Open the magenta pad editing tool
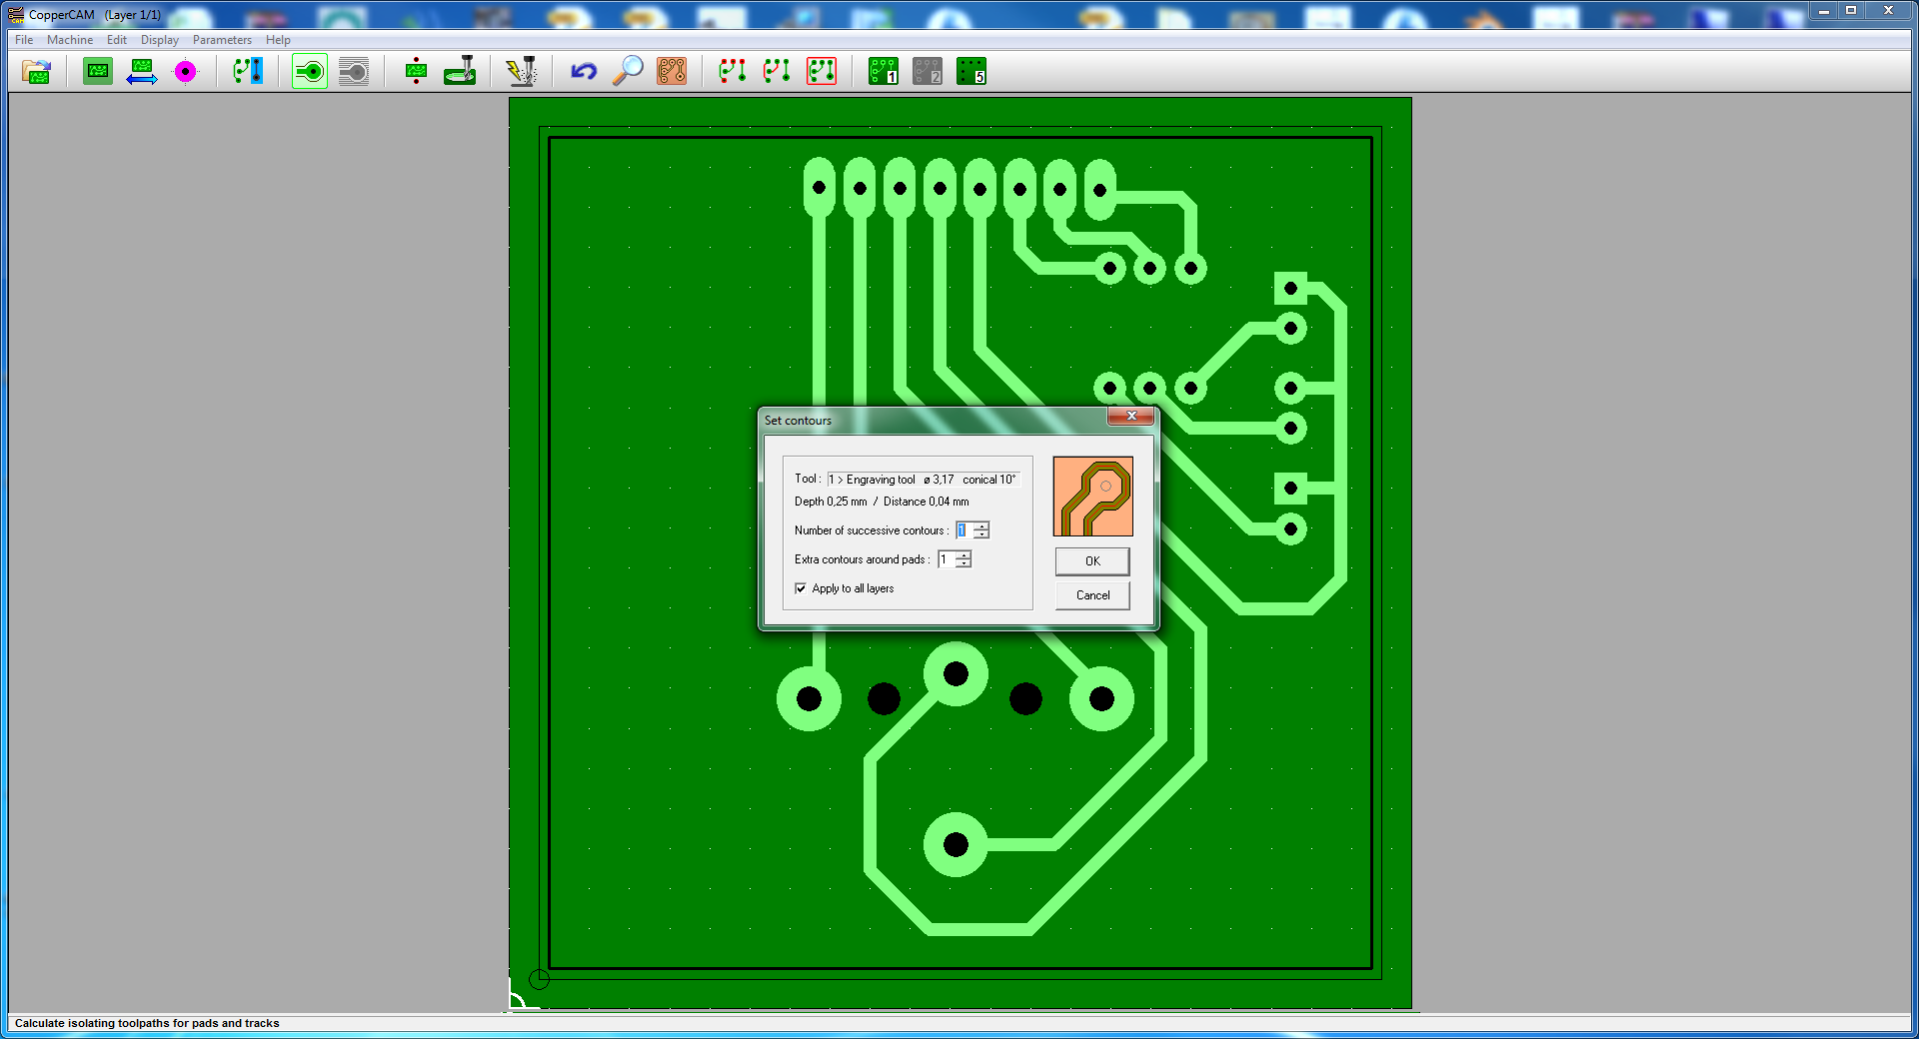1919x1039 pixels. pos(186,71)
